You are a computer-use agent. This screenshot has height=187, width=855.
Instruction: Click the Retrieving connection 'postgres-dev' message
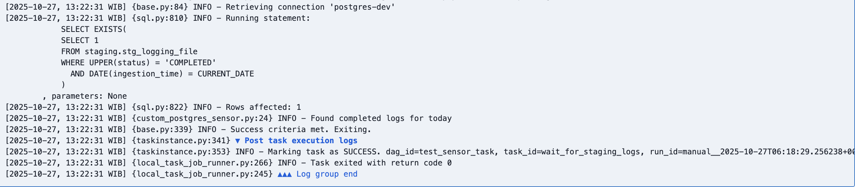[x=310, y=7]
